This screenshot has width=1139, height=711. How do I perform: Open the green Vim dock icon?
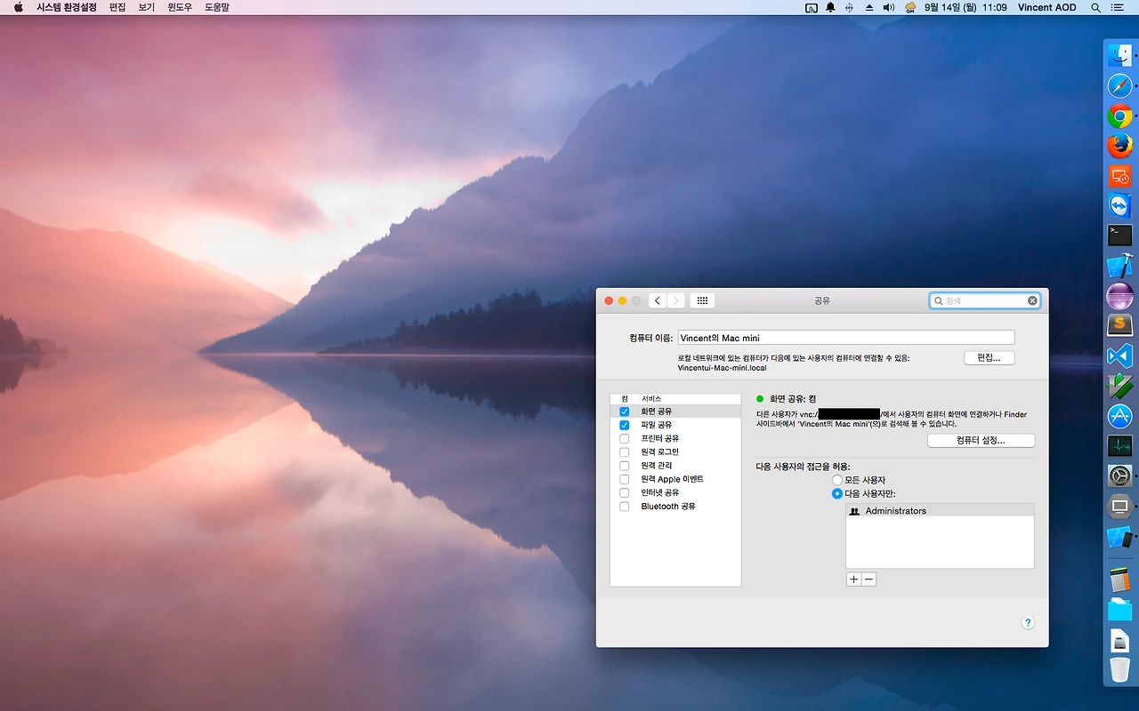click(x=1119, y=386)
